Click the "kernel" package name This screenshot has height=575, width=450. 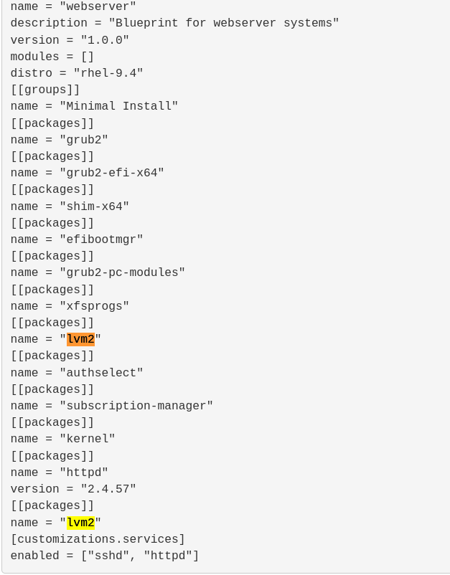pos(88,439)
